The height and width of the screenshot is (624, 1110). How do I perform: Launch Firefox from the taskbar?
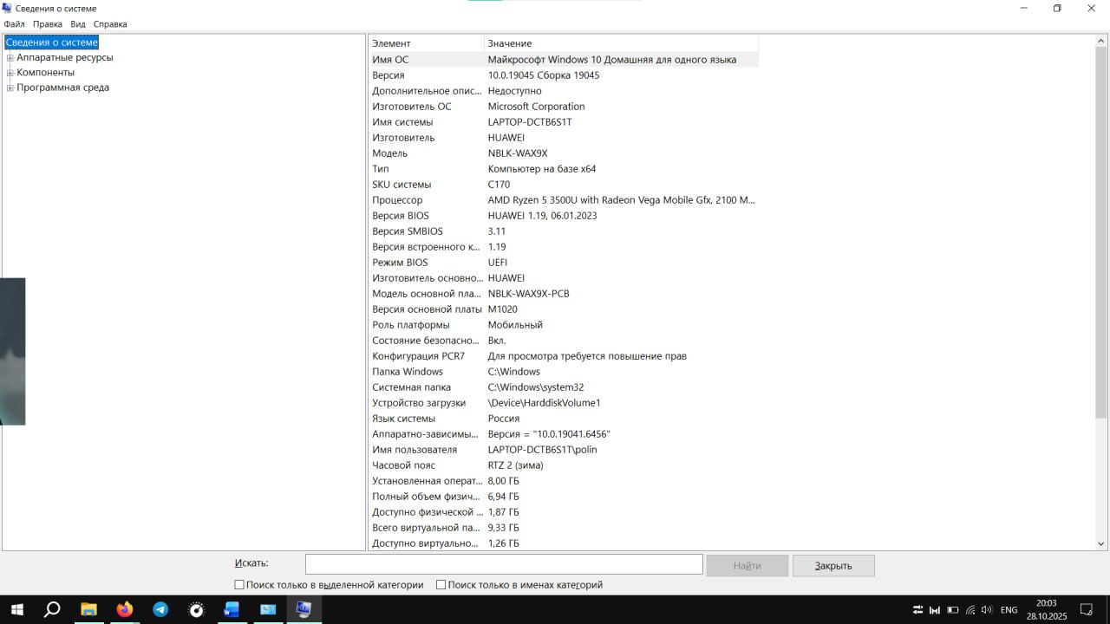coord(125,609)
